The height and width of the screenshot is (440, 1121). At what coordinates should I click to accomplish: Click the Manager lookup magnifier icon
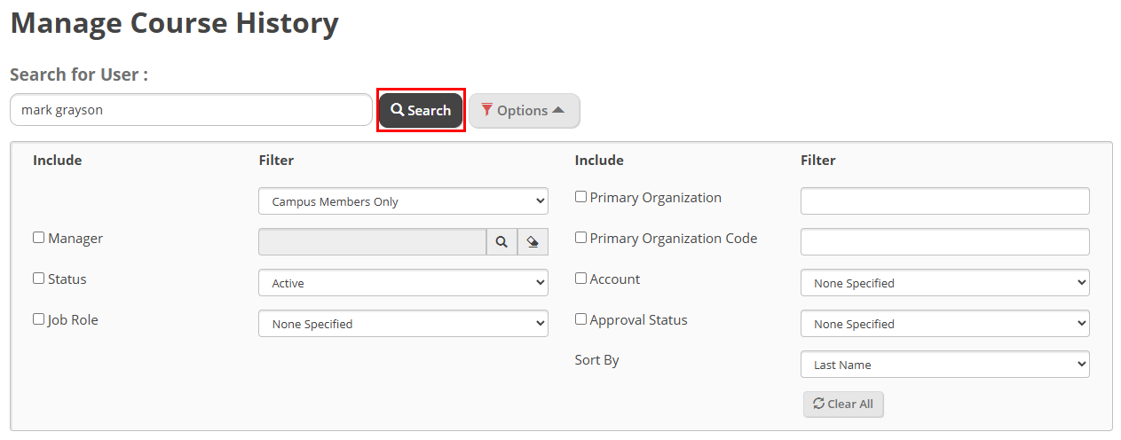pos(501,242)
